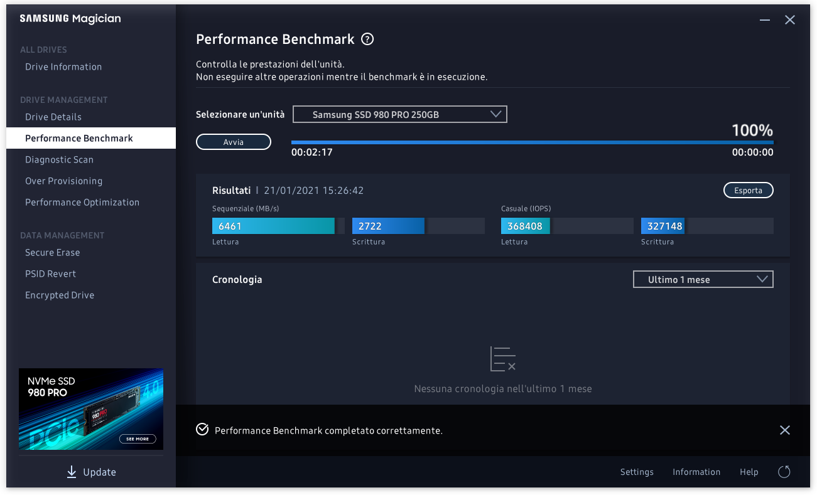Click the random read bar showing 368408
Viewport: 817px width, 495px height.
coord(567,226)
